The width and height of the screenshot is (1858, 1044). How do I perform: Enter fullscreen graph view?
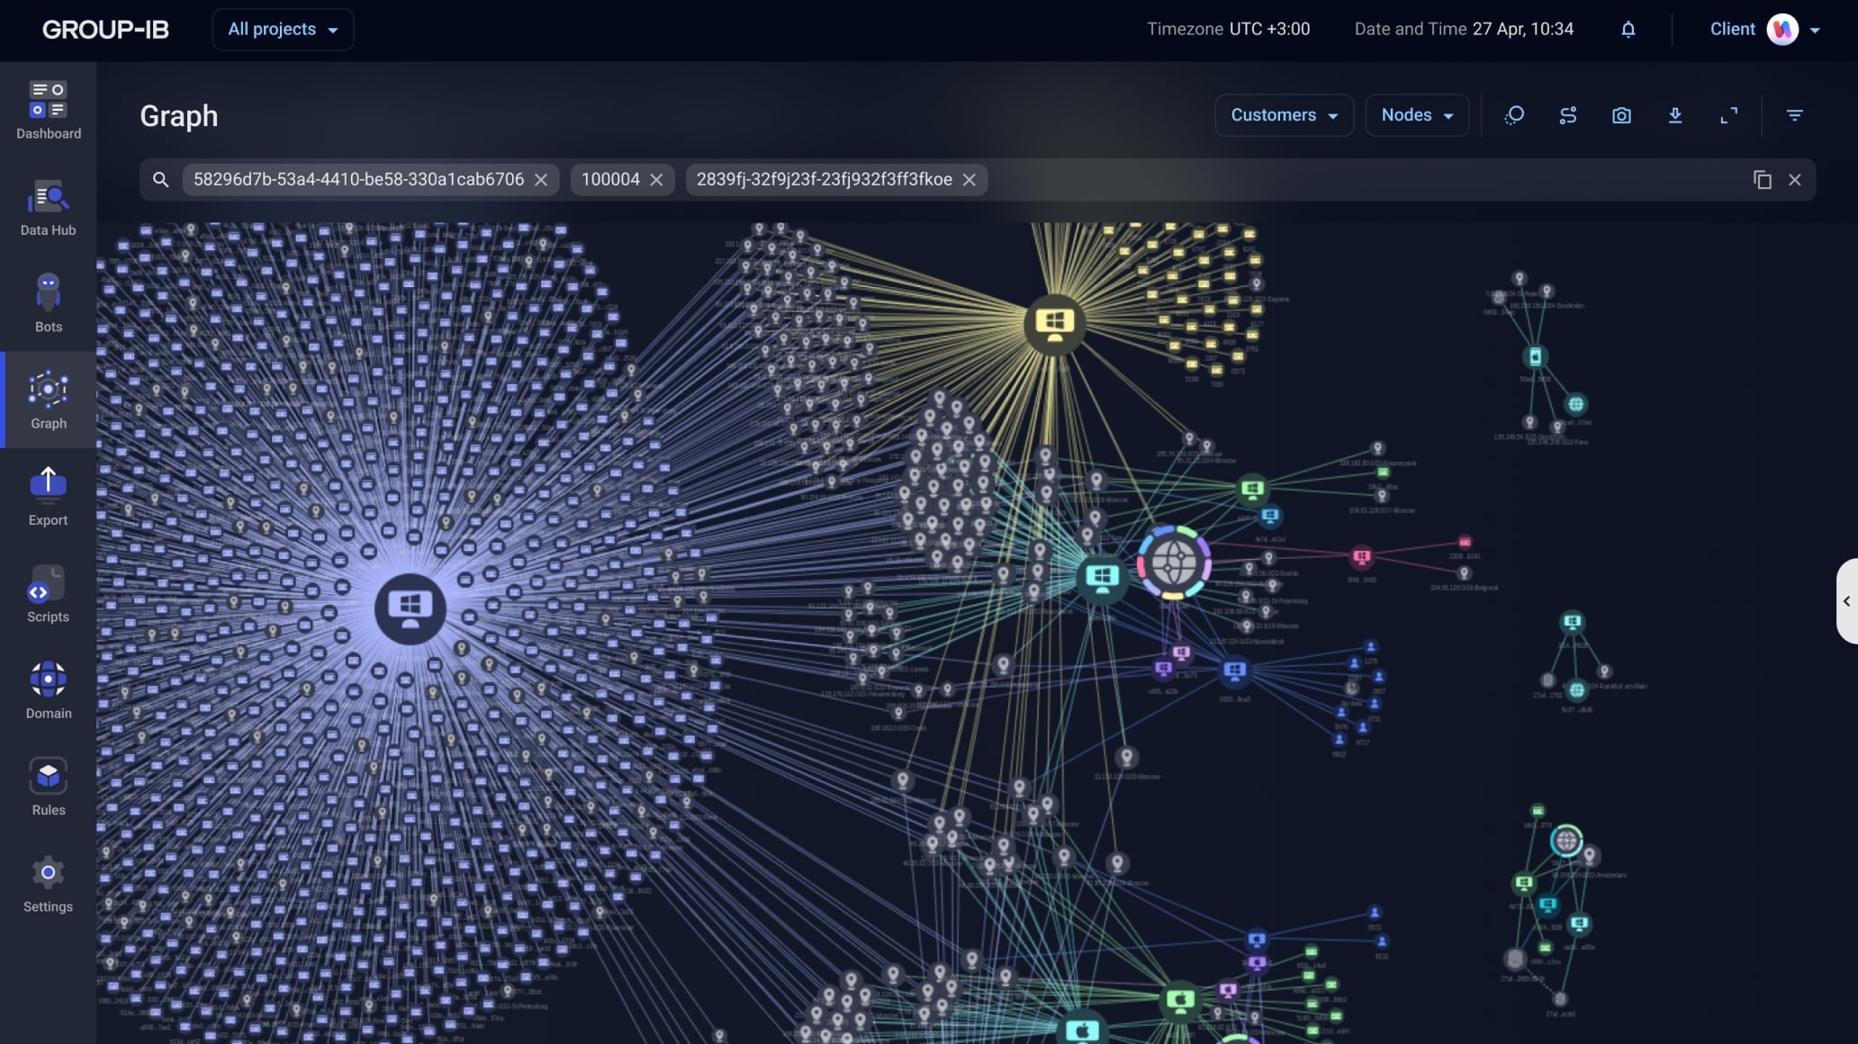coord(1728,115)
